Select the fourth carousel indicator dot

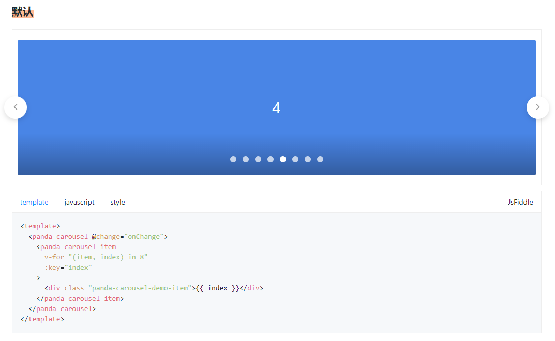click(x=271, y=159)
